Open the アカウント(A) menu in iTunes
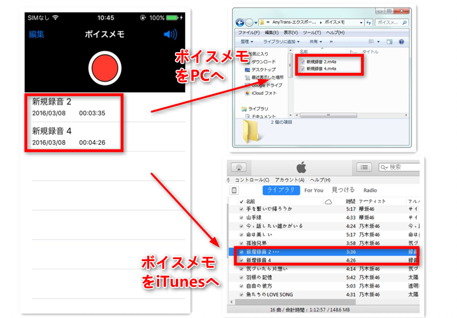The image size is (457, 318). pos(289,180)
